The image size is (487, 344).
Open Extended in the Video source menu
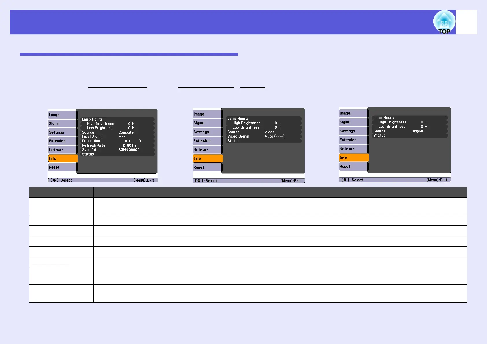pyautogui.click(x=207, y=141)
